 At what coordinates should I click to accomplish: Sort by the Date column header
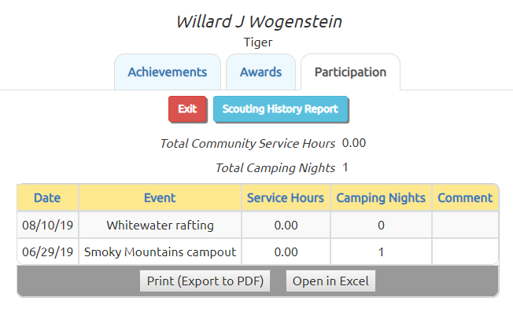click(x=47, y=198)
